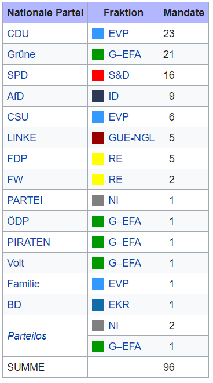The height and width of the screenshot is (383, 213).
Task: Open the PIRATEN party link
Action: pyautogui.click(x=28, y=242)
